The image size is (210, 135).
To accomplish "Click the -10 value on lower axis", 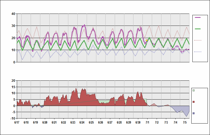I will click(x=12, y=118).
